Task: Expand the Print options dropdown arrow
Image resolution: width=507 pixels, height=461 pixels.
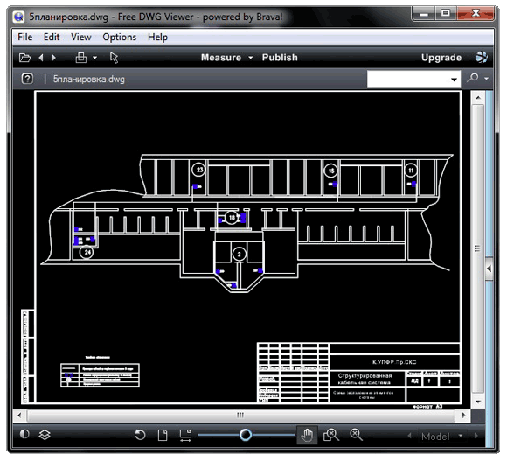Action: pos(94,58)
